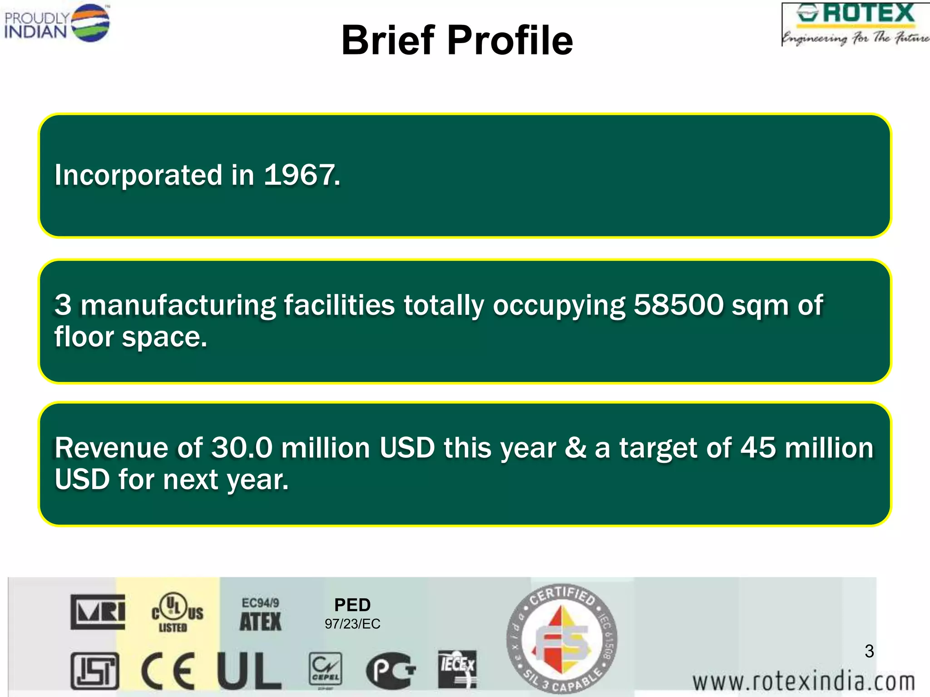The image size is (930, 697).
Task: Click the large UL logo
Action: tap(249, 671)
